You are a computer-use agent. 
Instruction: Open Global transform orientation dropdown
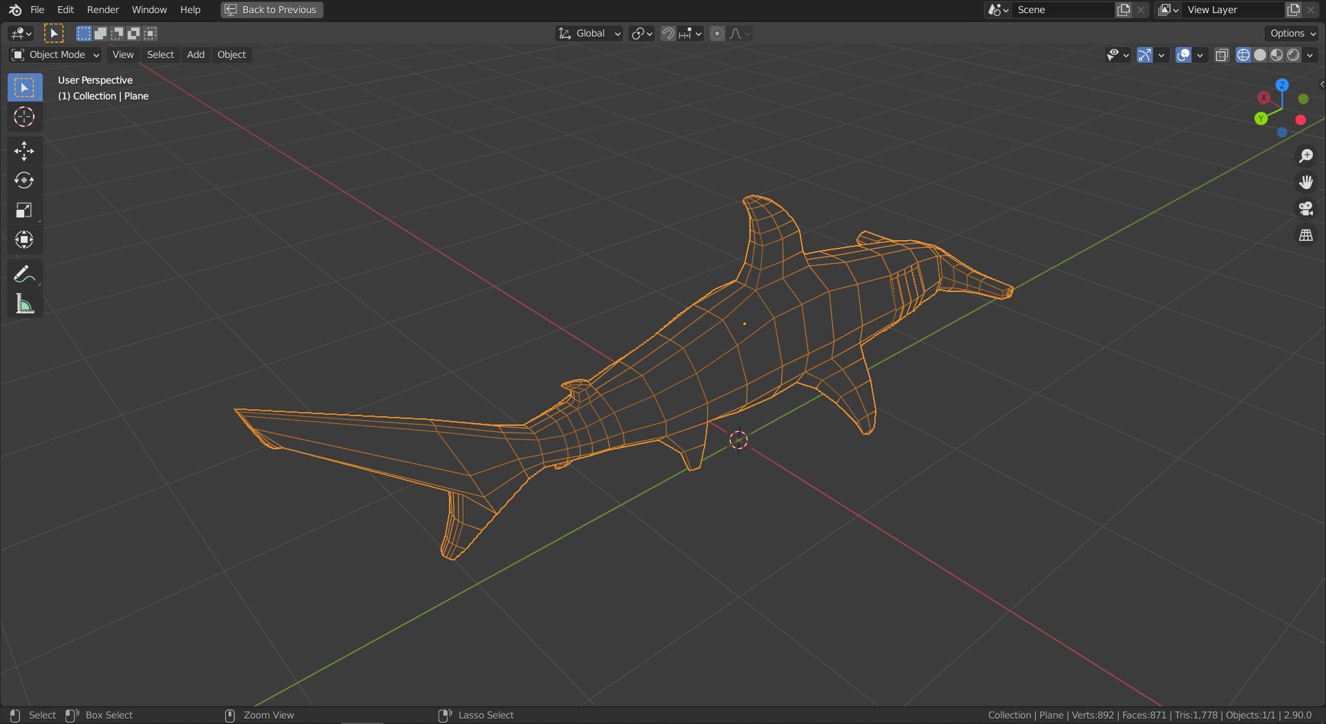[589, 33]
